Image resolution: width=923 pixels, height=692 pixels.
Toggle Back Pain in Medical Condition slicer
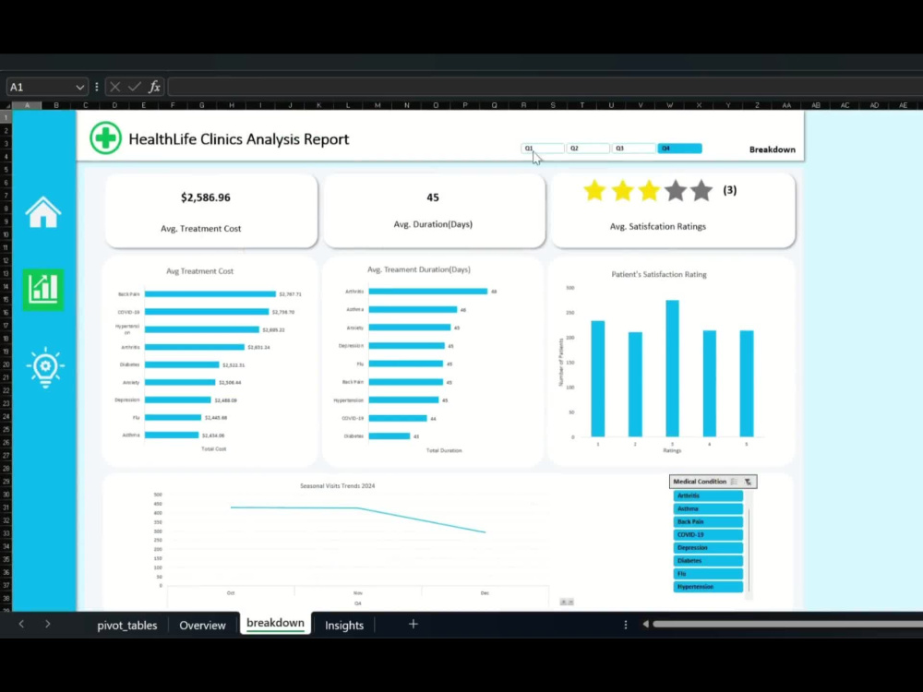[708, 522]
